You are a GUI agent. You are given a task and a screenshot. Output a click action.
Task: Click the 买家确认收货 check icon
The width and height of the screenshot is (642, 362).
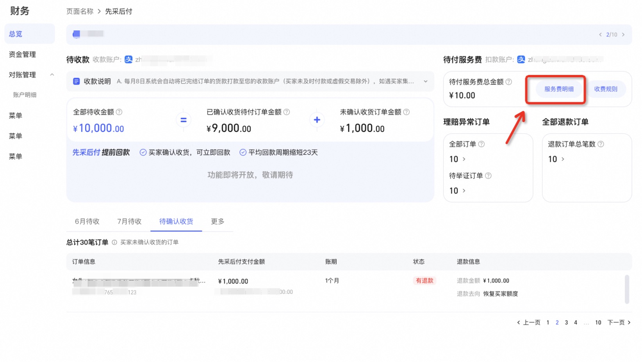(143, 153)
